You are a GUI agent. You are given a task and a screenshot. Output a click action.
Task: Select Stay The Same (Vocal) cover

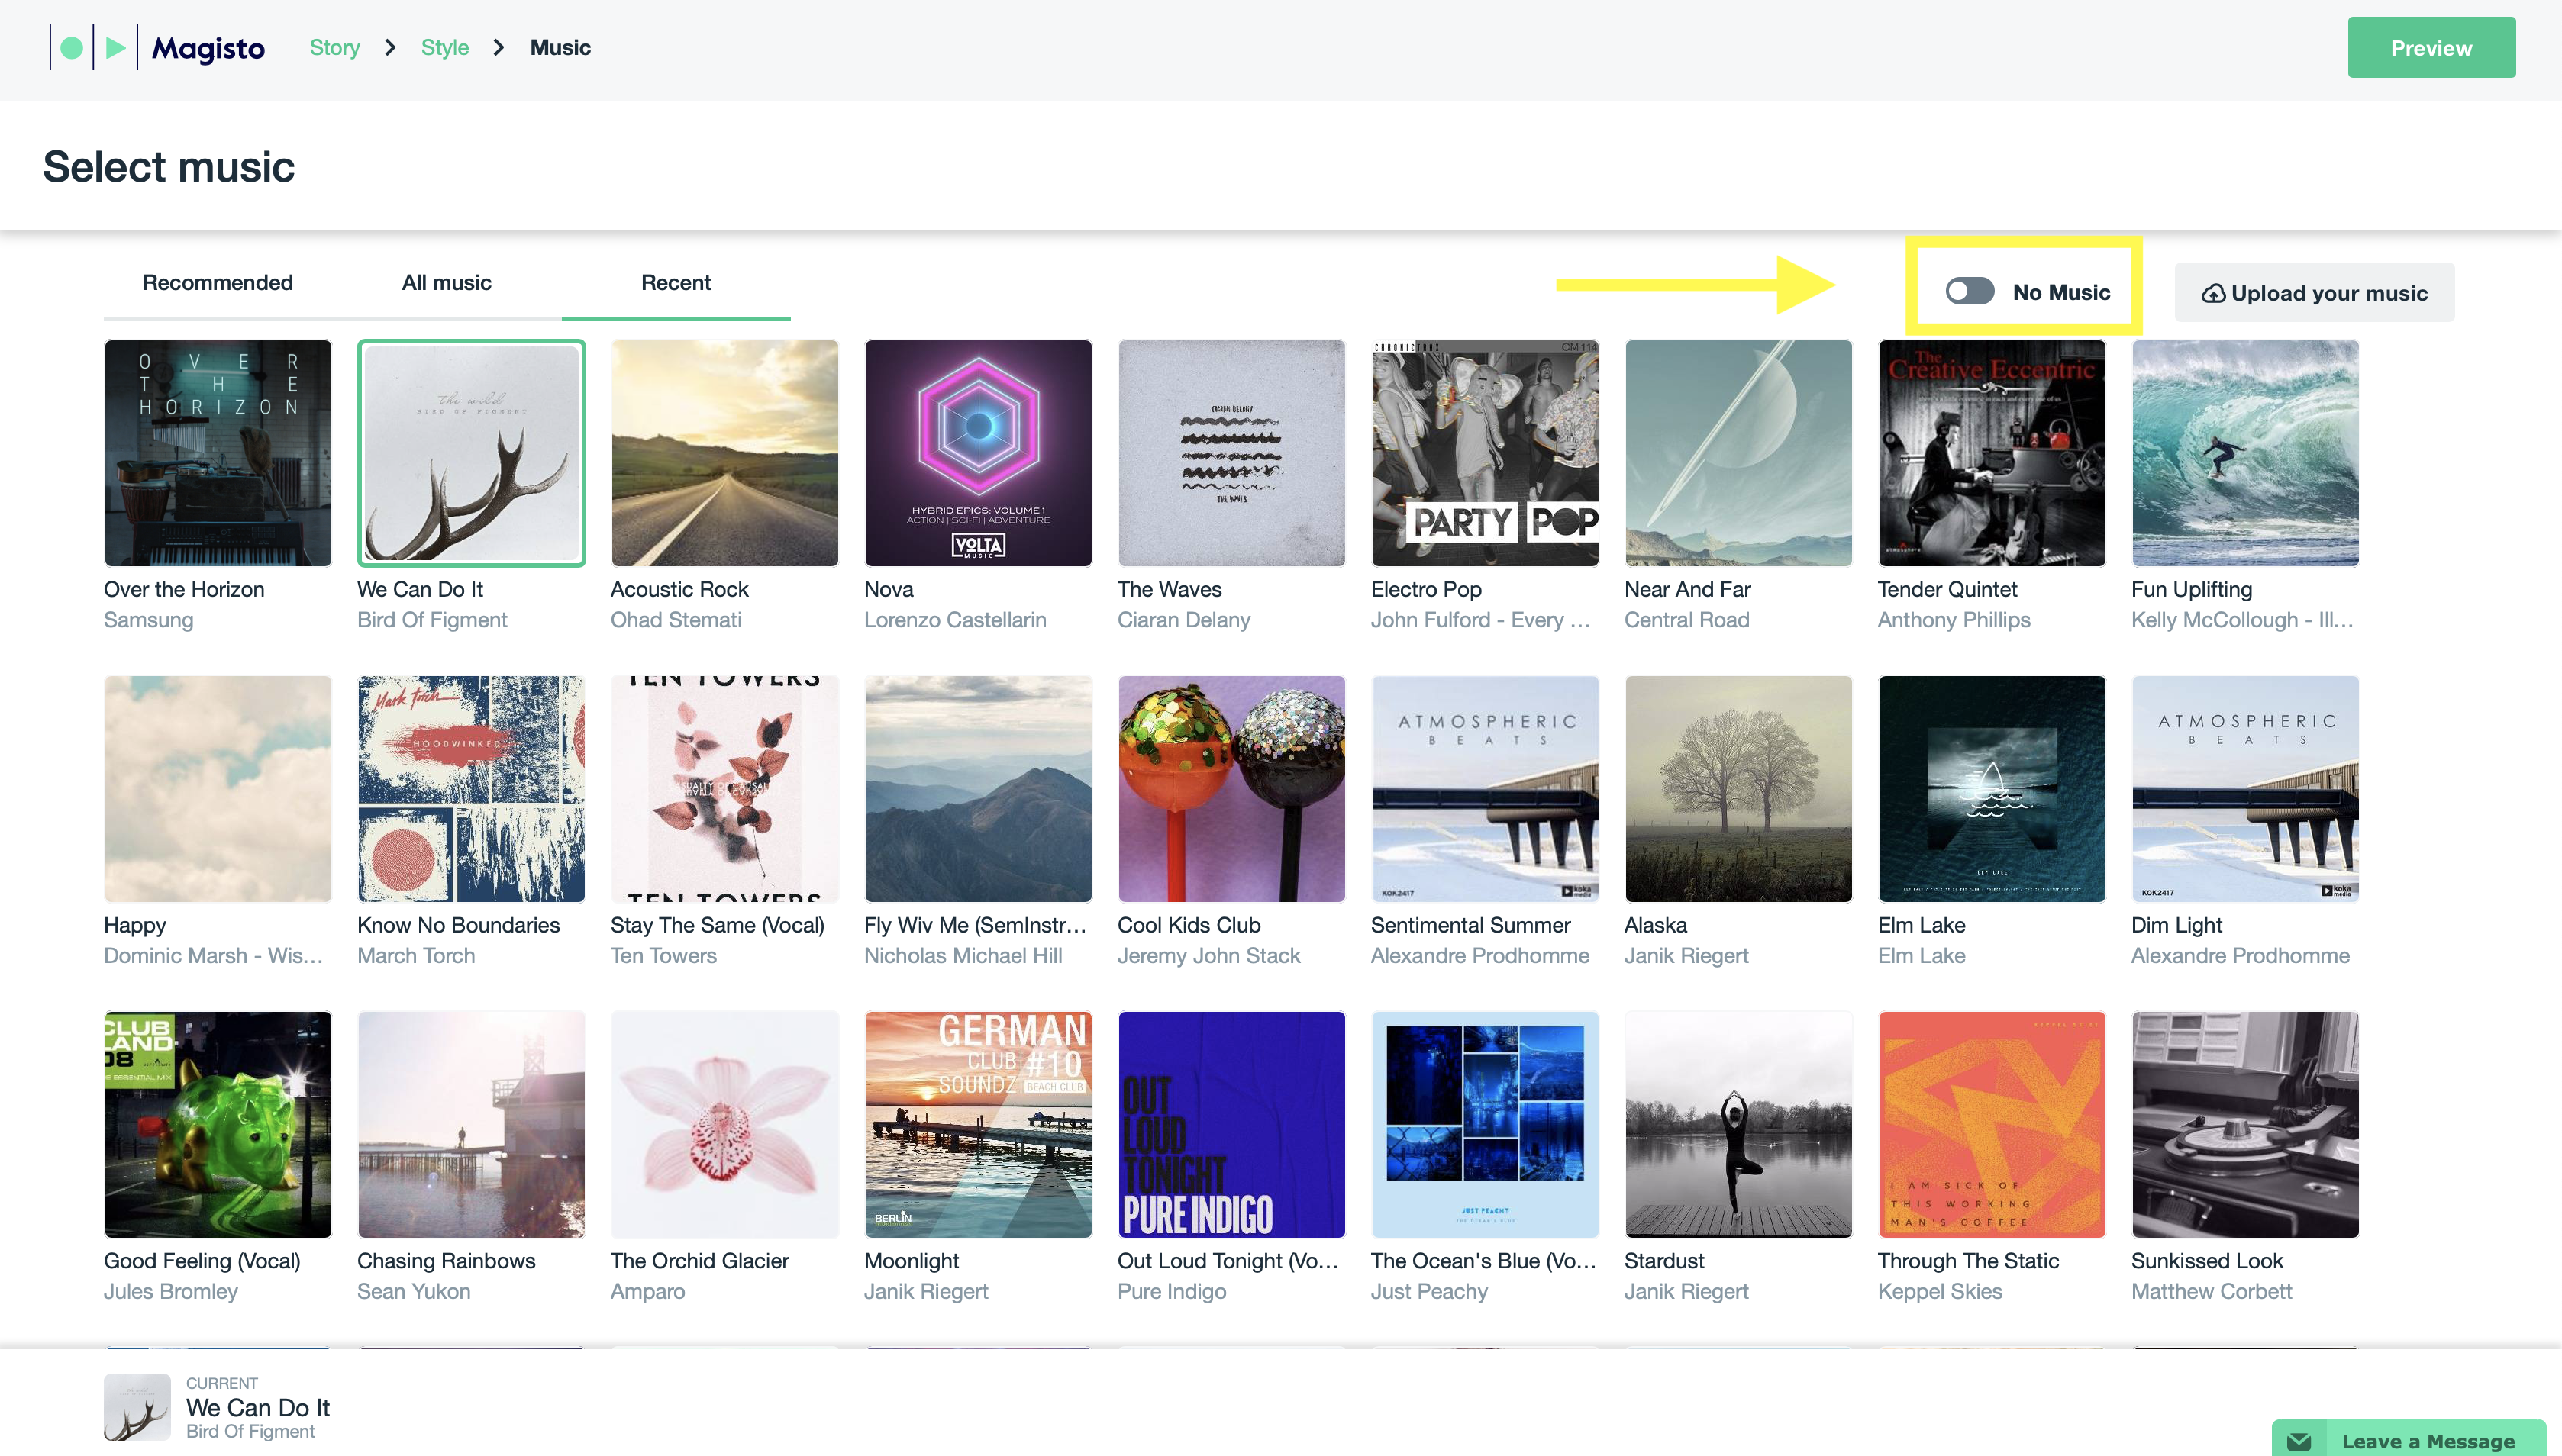(724, 789)
